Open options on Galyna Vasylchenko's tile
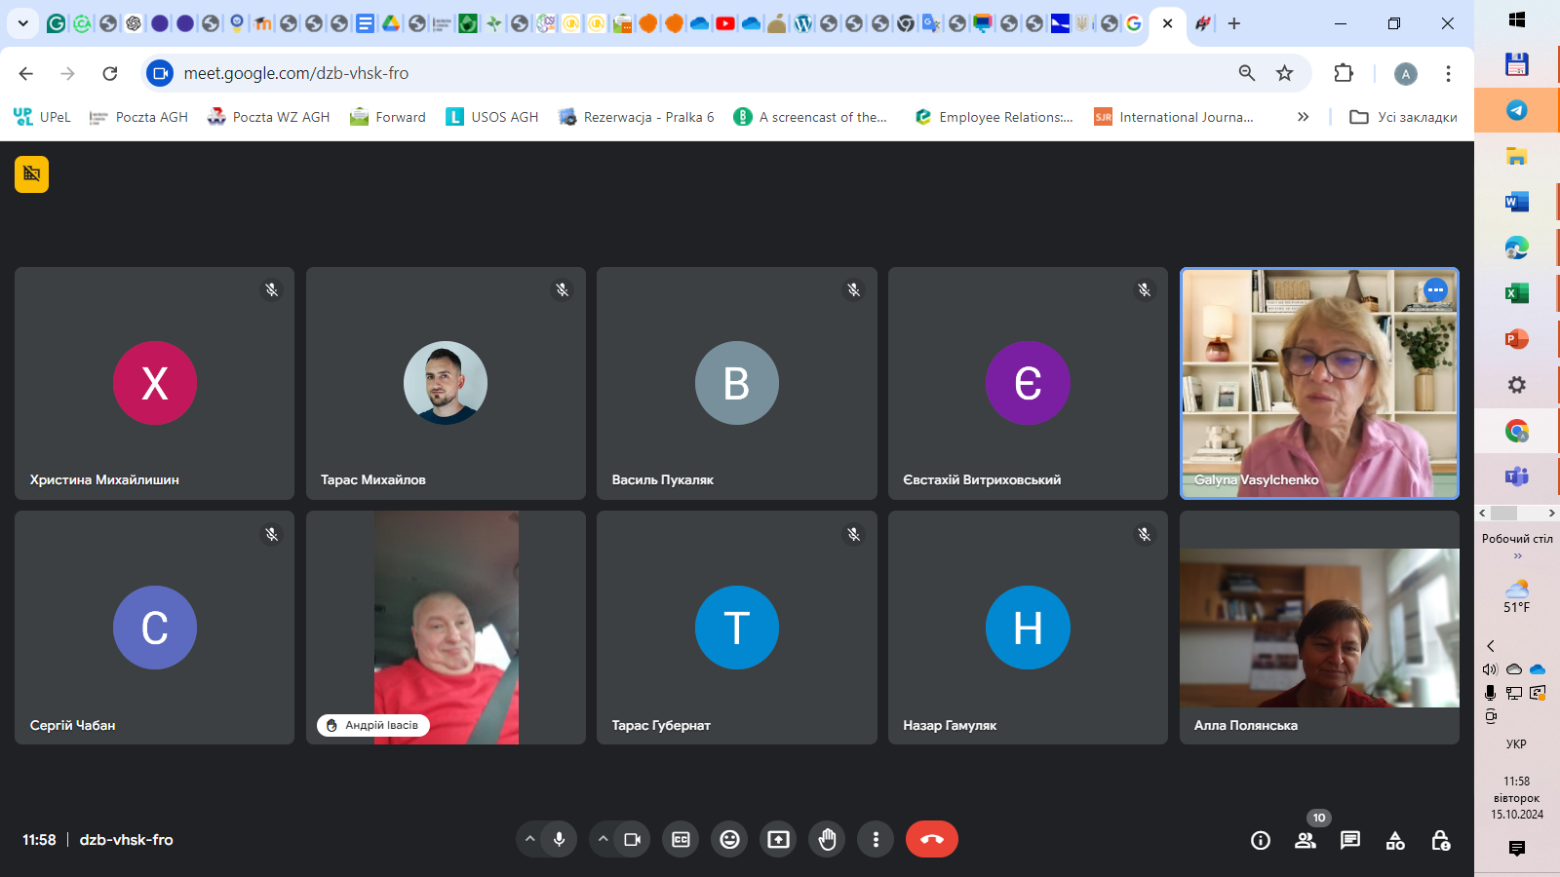The height and width of the screenshot is (877, 1560). 1434,289
